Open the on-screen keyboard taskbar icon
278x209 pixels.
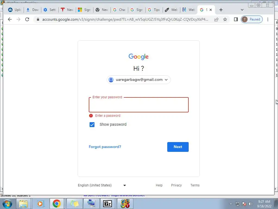[91, 204]
